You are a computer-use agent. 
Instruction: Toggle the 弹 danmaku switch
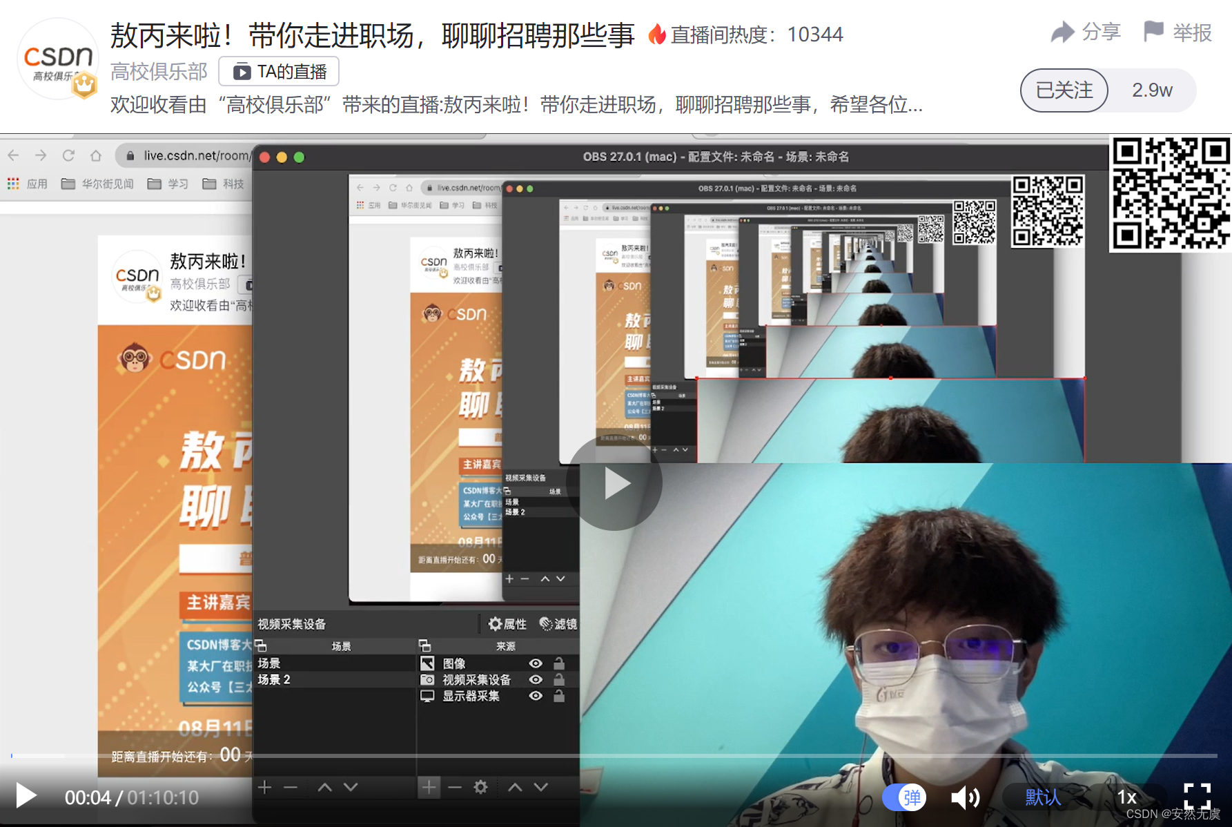[x=904, y=797]
